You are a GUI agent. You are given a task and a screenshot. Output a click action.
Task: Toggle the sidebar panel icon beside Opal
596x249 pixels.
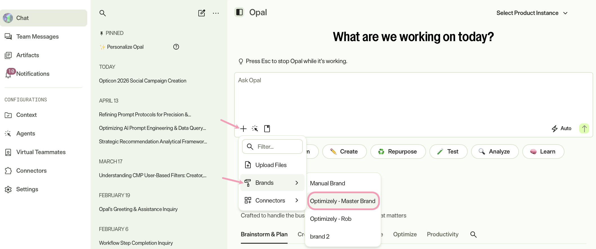239,12
